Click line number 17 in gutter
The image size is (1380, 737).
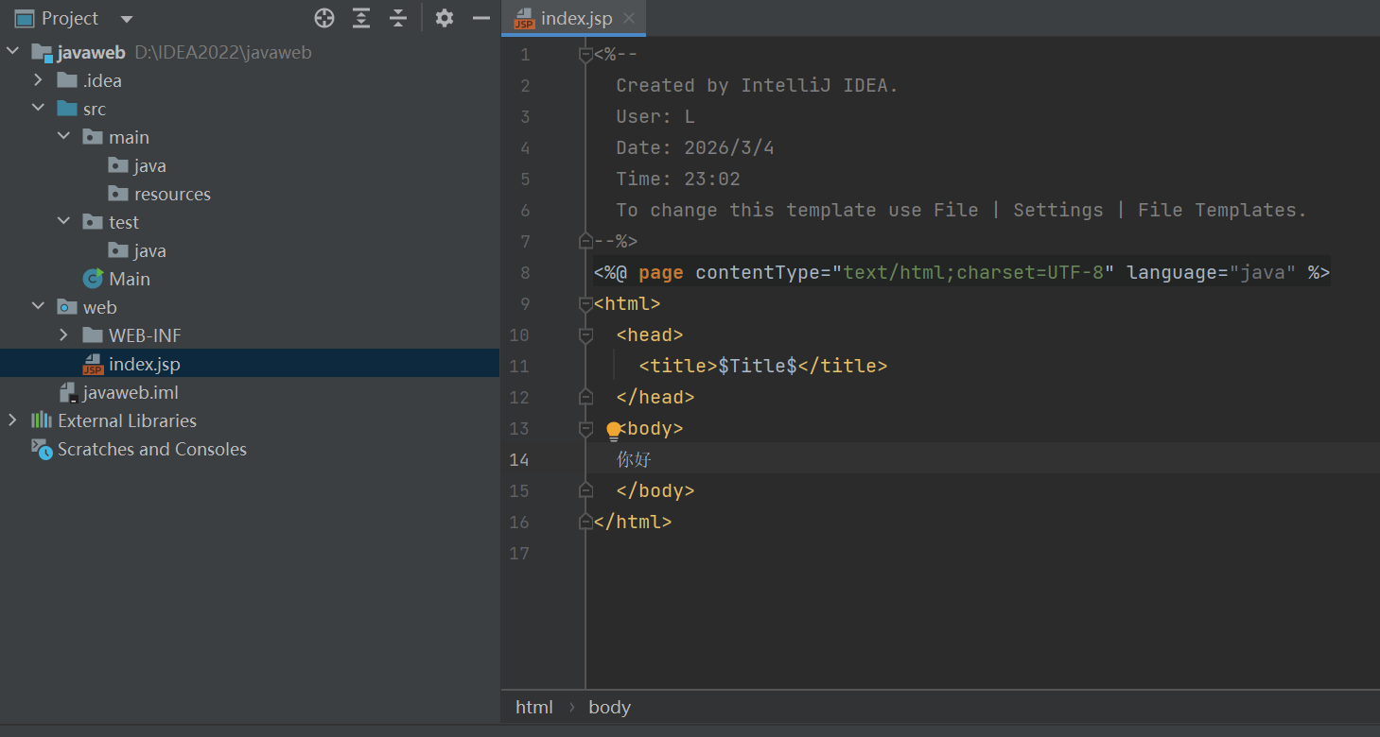[x=519, y=553]
